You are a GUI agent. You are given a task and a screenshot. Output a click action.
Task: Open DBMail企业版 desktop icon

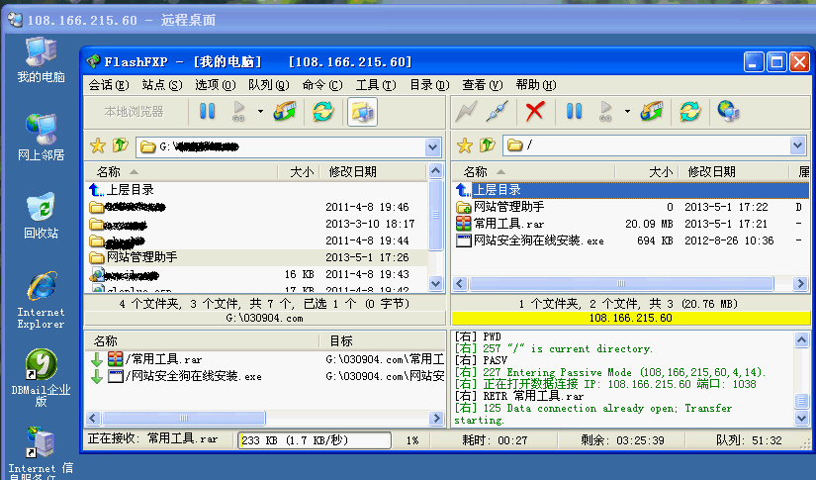pos(41,377)
